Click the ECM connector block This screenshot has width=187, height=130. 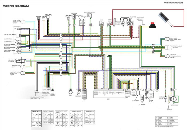(x=109, y=93)
